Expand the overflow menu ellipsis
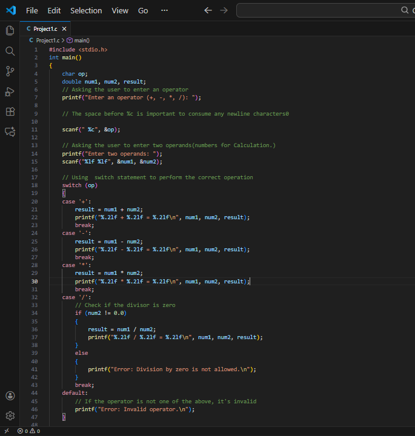This screenshot has height=436, width=415. tap(164, 10)
